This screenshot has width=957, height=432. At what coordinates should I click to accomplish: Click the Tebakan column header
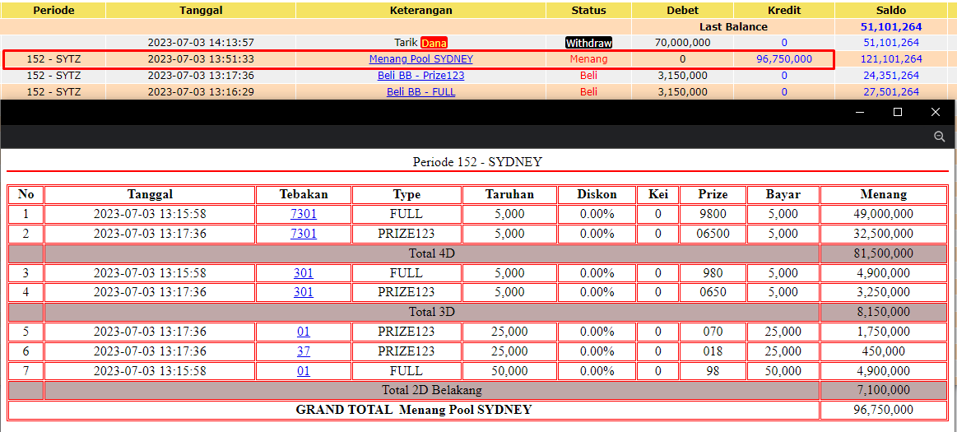[x=304, y=195]
